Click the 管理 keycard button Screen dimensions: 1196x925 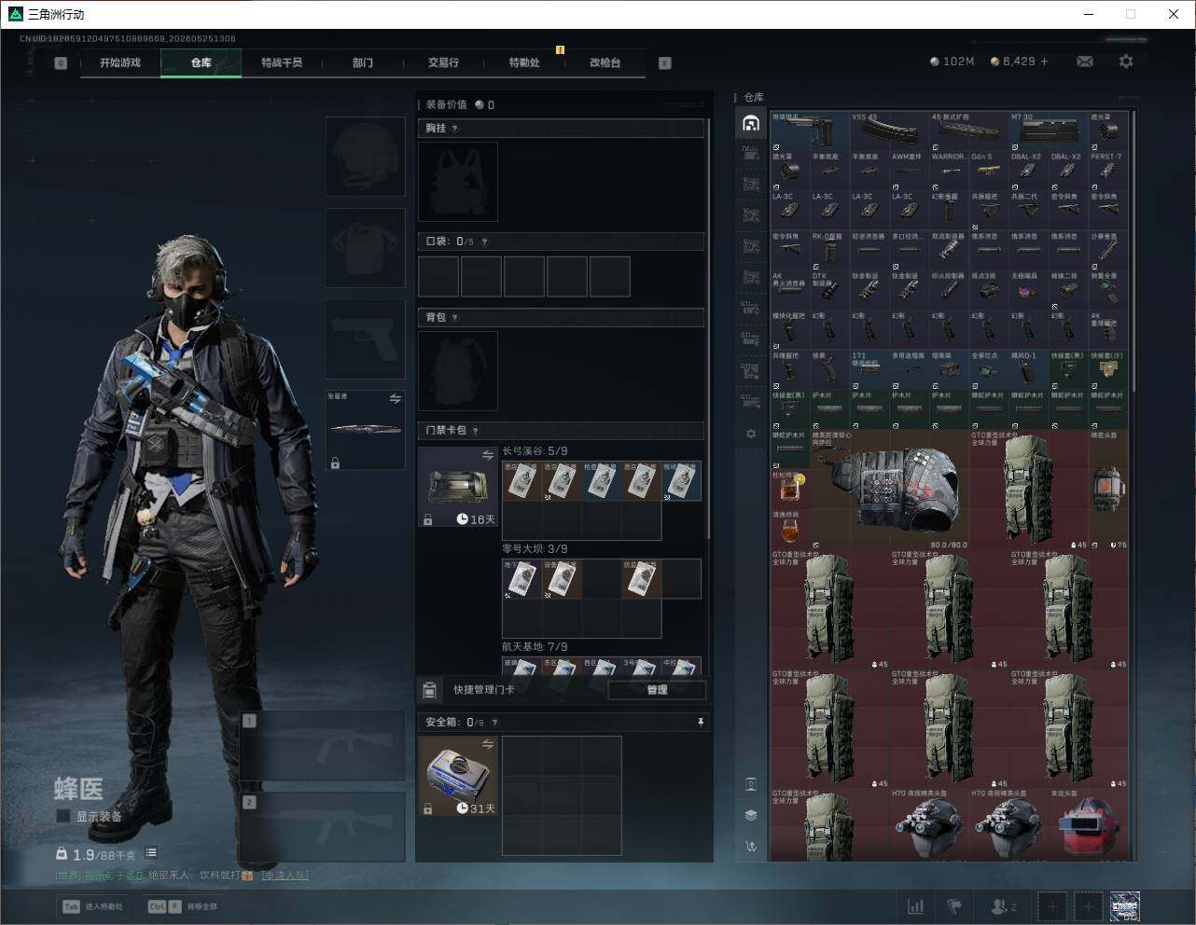pos(657,690)
